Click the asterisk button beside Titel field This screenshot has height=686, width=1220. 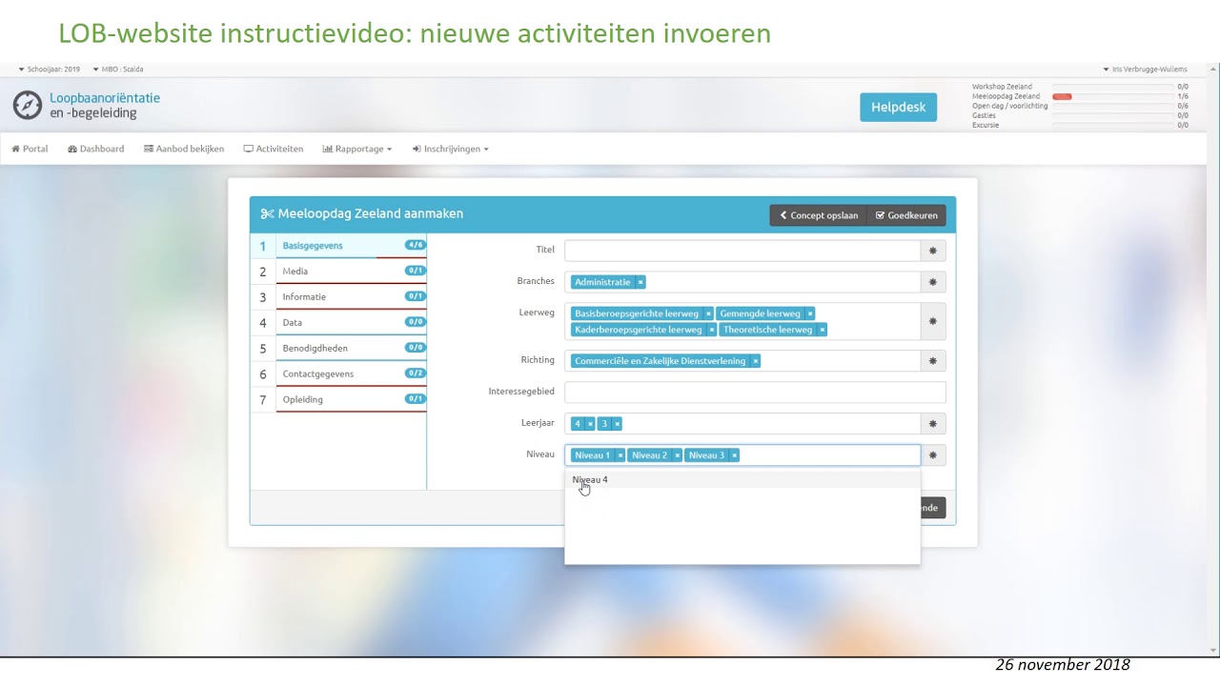pyautogui.click(x=933, y=251)
